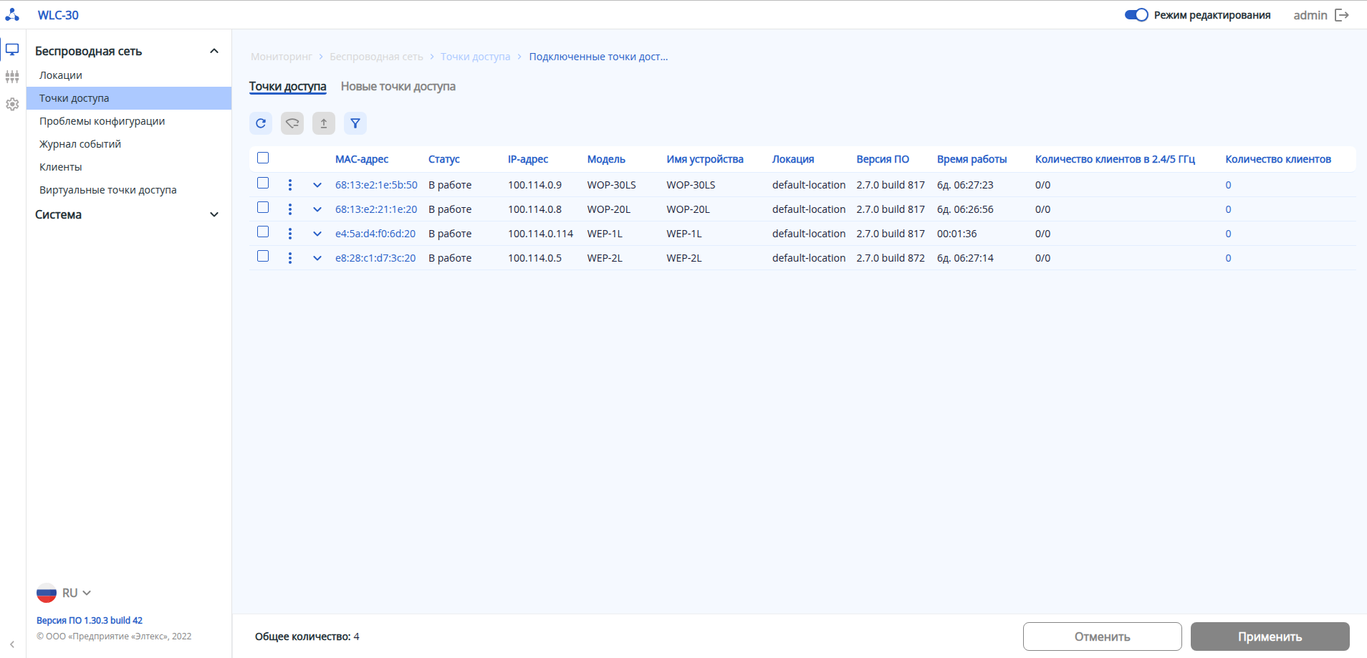Select checkbox for the WEP-2L row
Image resolution: width=1367 pixels, height=658 pixels.
(x=263, y=257)
